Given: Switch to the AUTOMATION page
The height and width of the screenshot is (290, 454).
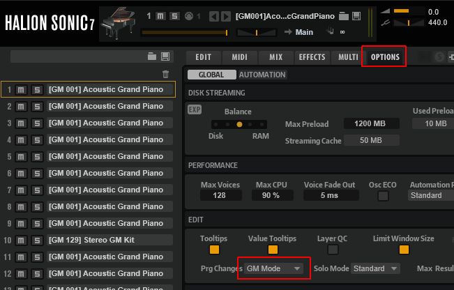Looking at the screenshot, I should (x=262, y=75).
